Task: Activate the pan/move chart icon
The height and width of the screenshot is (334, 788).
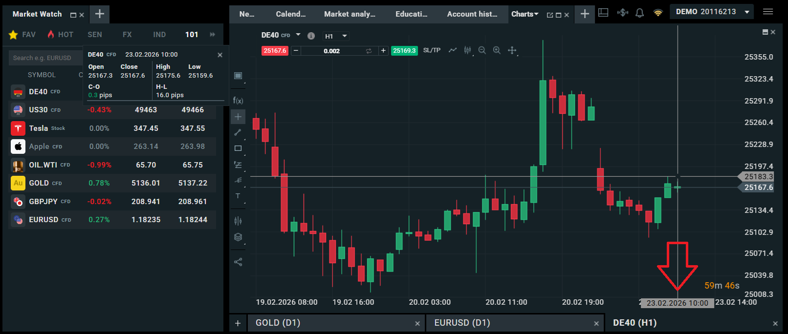Action: (512, 50)
